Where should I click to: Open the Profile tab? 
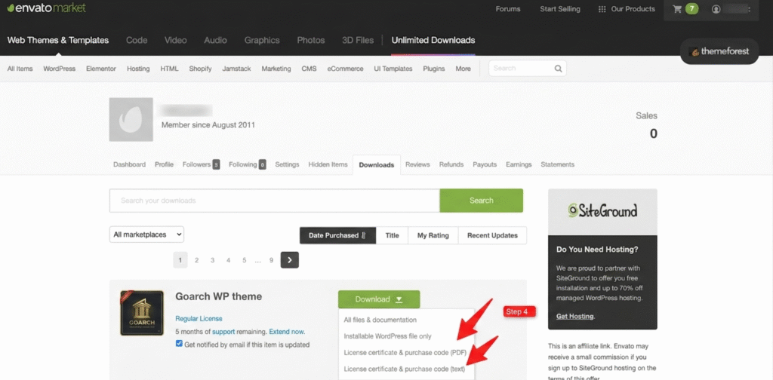coord(164,164)
